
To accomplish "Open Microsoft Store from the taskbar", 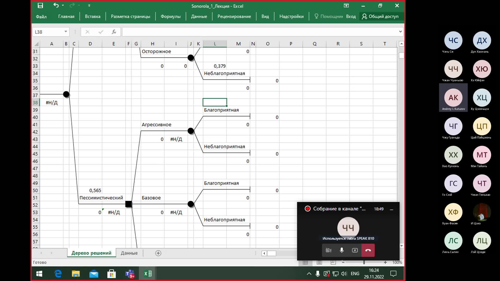I will tap(111, 274).
